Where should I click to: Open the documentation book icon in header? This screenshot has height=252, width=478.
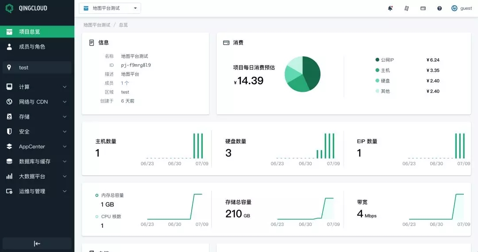406,8
